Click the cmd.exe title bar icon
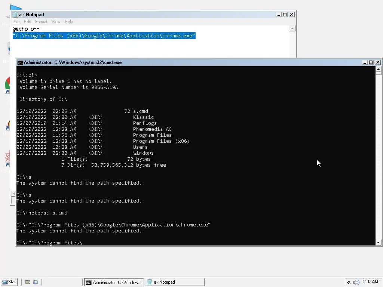The image size is (383, 287). [20, 62]
